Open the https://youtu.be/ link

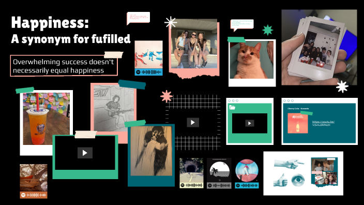[323, 123]
